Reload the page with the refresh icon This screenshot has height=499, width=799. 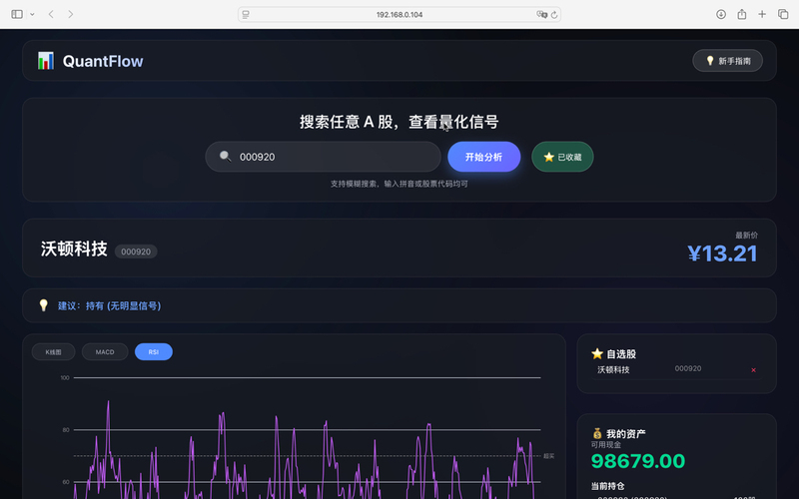554,14
